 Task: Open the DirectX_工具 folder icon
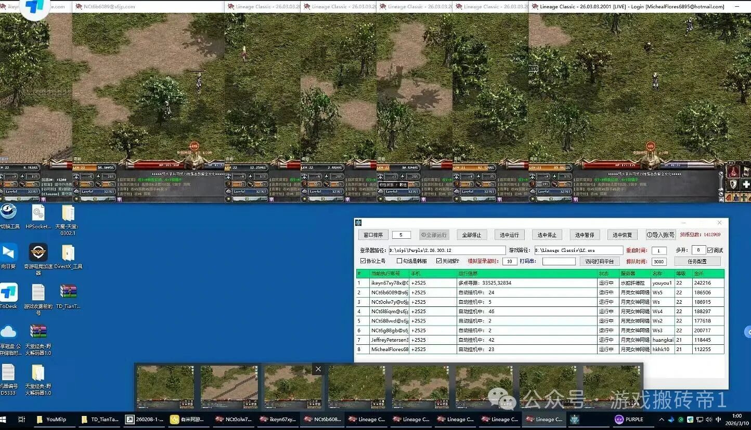click(68, 253)
